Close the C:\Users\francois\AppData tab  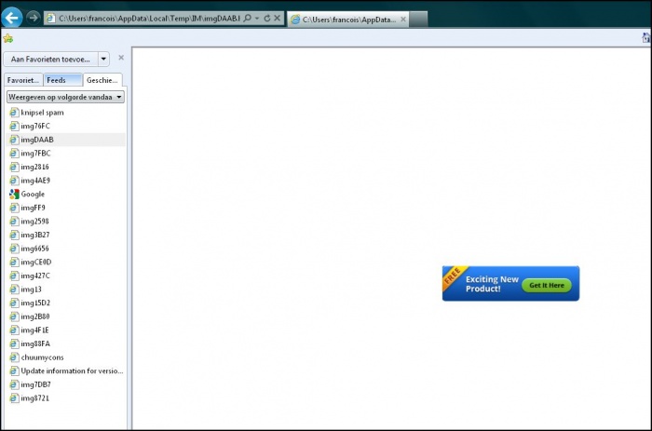pos(403,20)
